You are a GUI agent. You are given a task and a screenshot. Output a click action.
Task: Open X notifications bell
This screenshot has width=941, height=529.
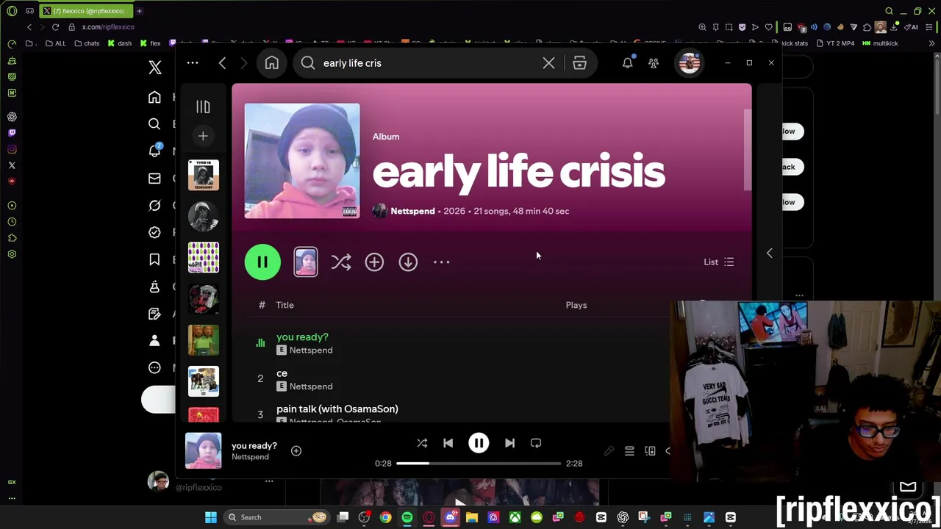[x=154, y=151]
